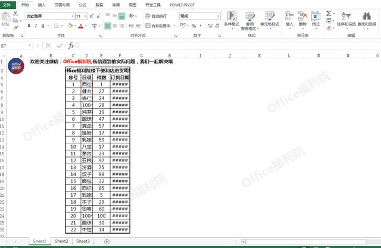This screenshot has width=381, height=248.
Task: Toggle Italic formatting
Action: click(36, 26)
